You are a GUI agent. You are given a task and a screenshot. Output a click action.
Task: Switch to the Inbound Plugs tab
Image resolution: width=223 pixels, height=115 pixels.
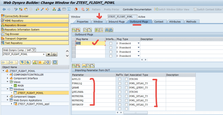click(116, 22)
